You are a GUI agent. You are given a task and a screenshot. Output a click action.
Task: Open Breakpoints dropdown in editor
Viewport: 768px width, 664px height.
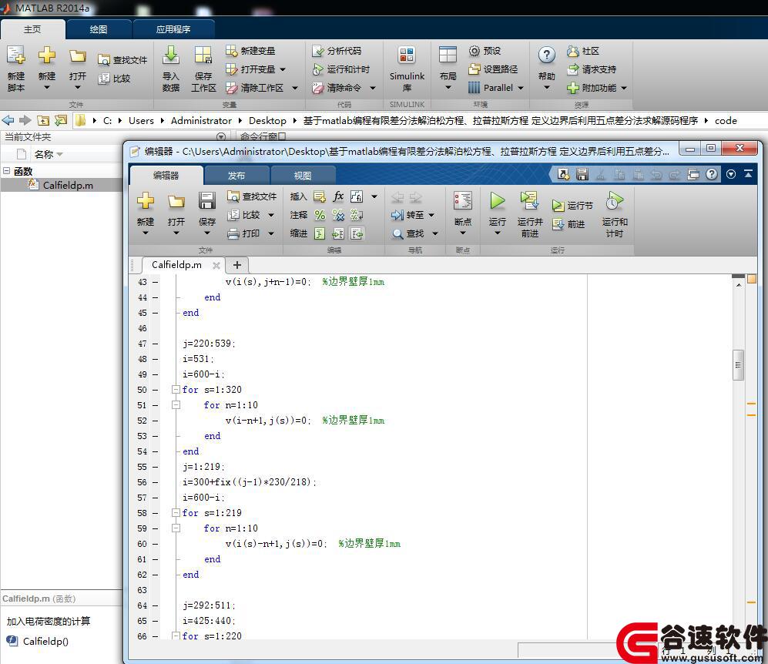(x=462, y=233)
